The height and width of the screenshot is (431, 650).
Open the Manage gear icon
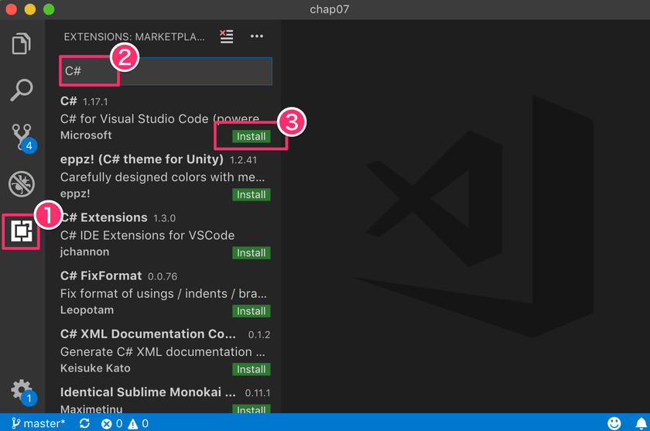point(22,388)
